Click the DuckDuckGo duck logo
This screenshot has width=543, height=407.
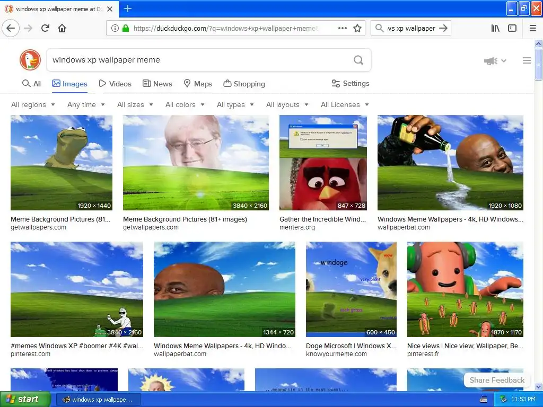click(30, 60)
